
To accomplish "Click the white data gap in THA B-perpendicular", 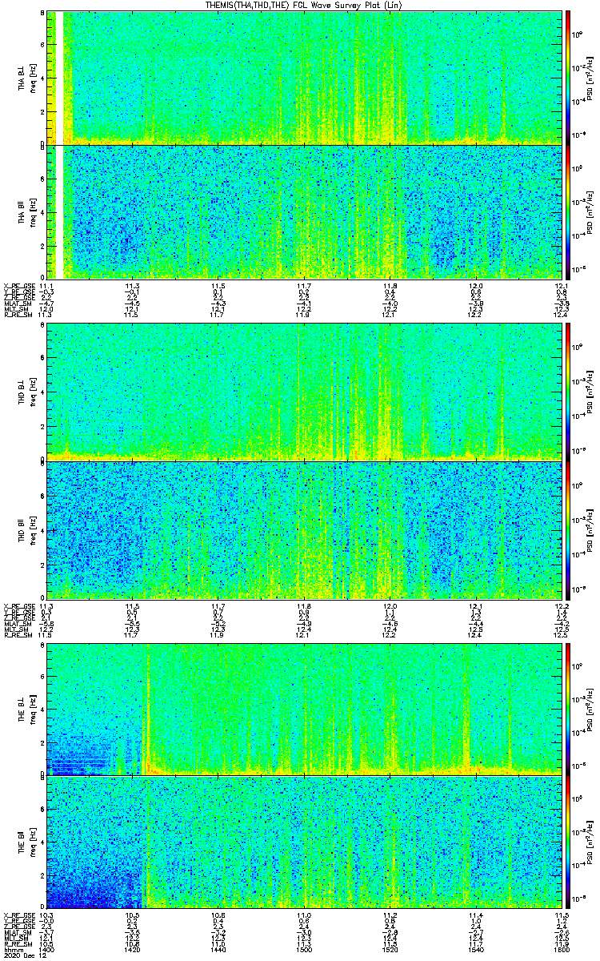I will click(x=59, y=77).
